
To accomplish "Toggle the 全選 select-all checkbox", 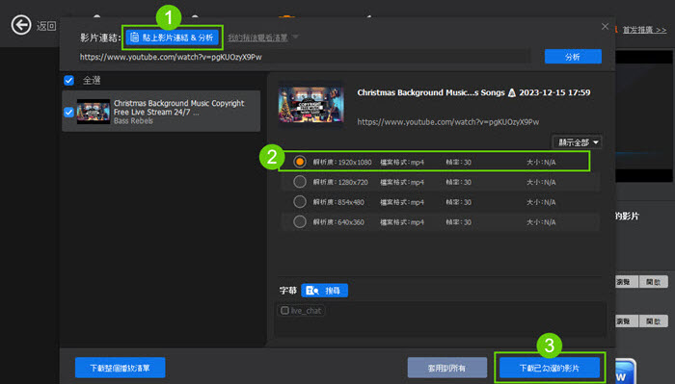I will [68, 80].
